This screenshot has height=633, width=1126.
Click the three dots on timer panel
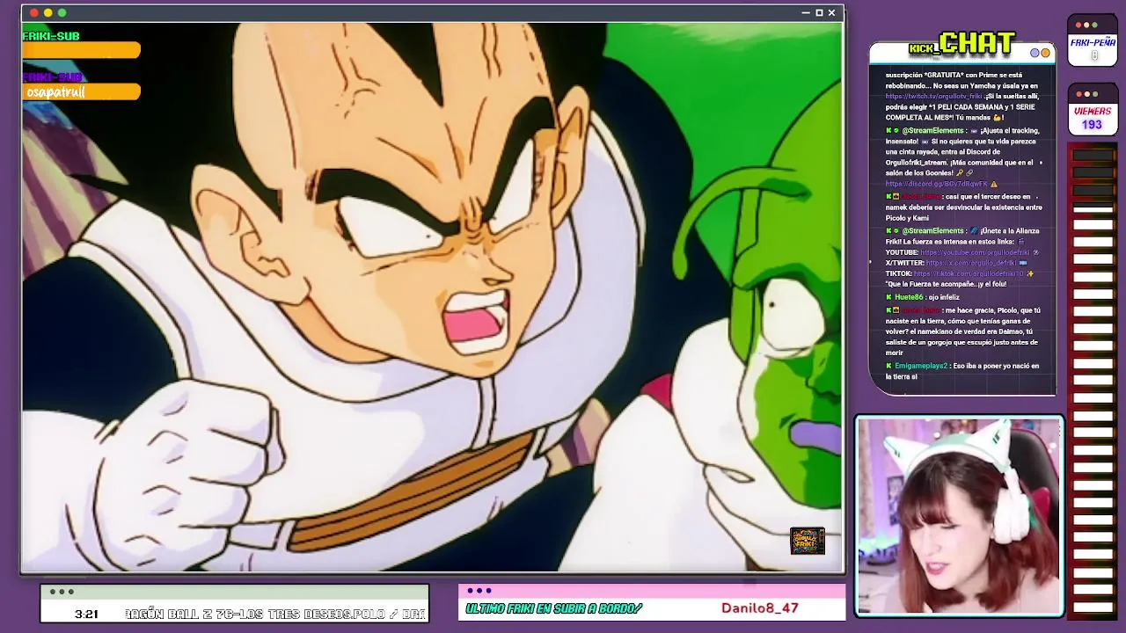(62, 592)
